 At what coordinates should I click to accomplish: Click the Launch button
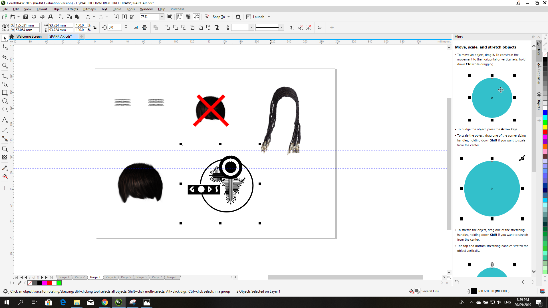pos(258,17)
